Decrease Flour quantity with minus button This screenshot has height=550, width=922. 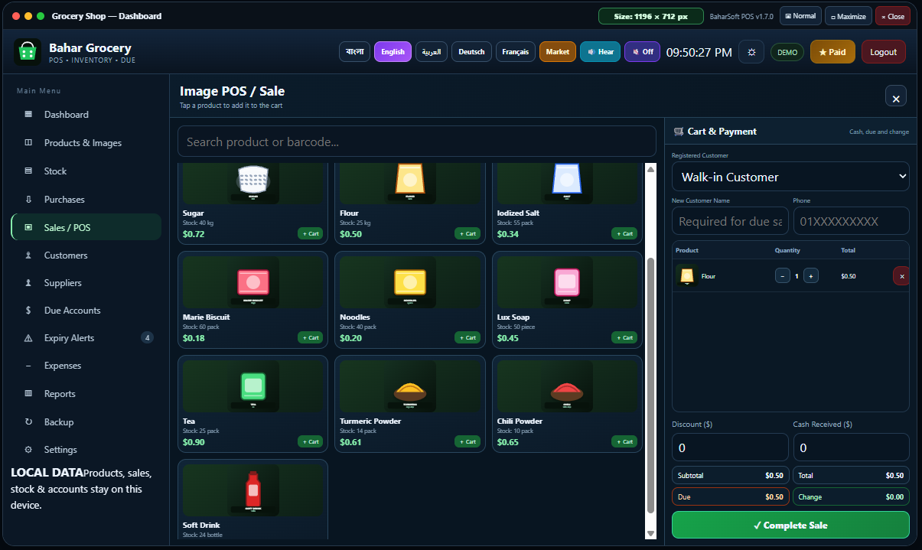783,275
